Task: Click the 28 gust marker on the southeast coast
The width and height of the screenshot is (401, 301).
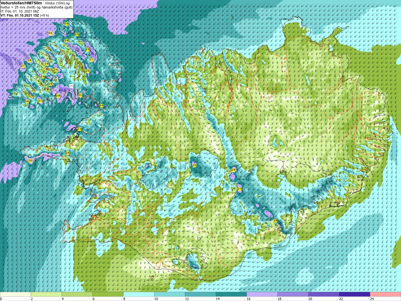Action: tap(275, 221)
